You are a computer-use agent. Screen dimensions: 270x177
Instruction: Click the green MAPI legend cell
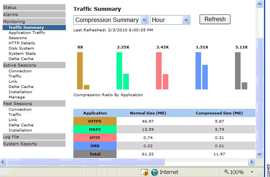point(95,129)
